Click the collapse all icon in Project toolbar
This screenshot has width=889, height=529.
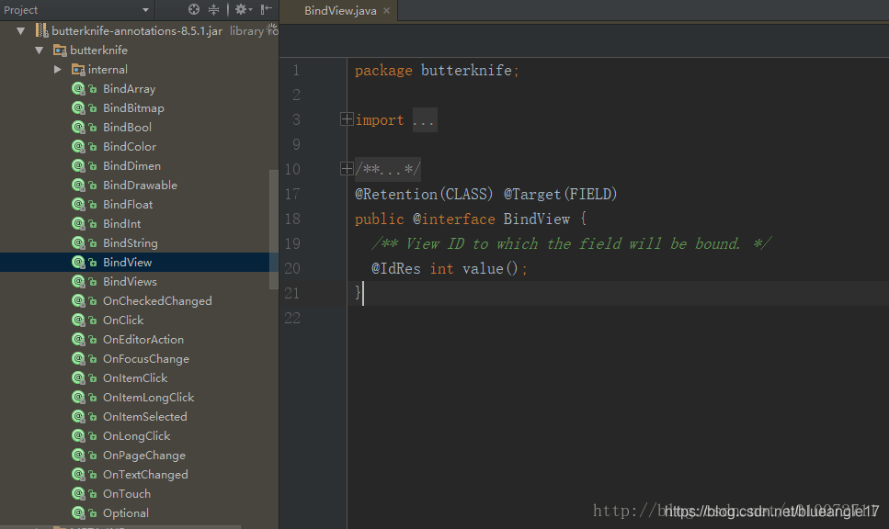213,9
